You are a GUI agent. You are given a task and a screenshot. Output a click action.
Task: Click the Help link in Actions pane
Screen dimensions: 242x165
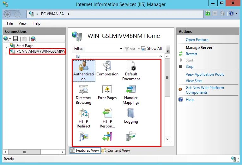pyautogui.click(x=190, y=100)
